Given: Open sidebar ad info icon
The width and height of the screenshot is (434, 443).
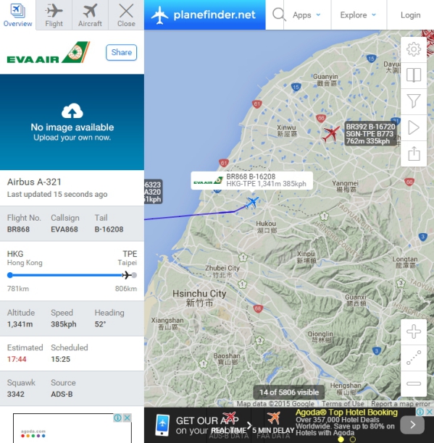Looking at the screenshot, I should click(117, 418).
